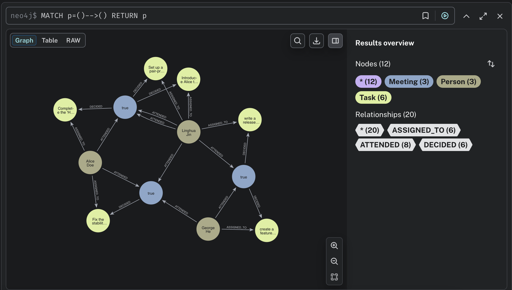Collapse the query editor
Viewport: 512px width, 290px height.
click(466, 16)
